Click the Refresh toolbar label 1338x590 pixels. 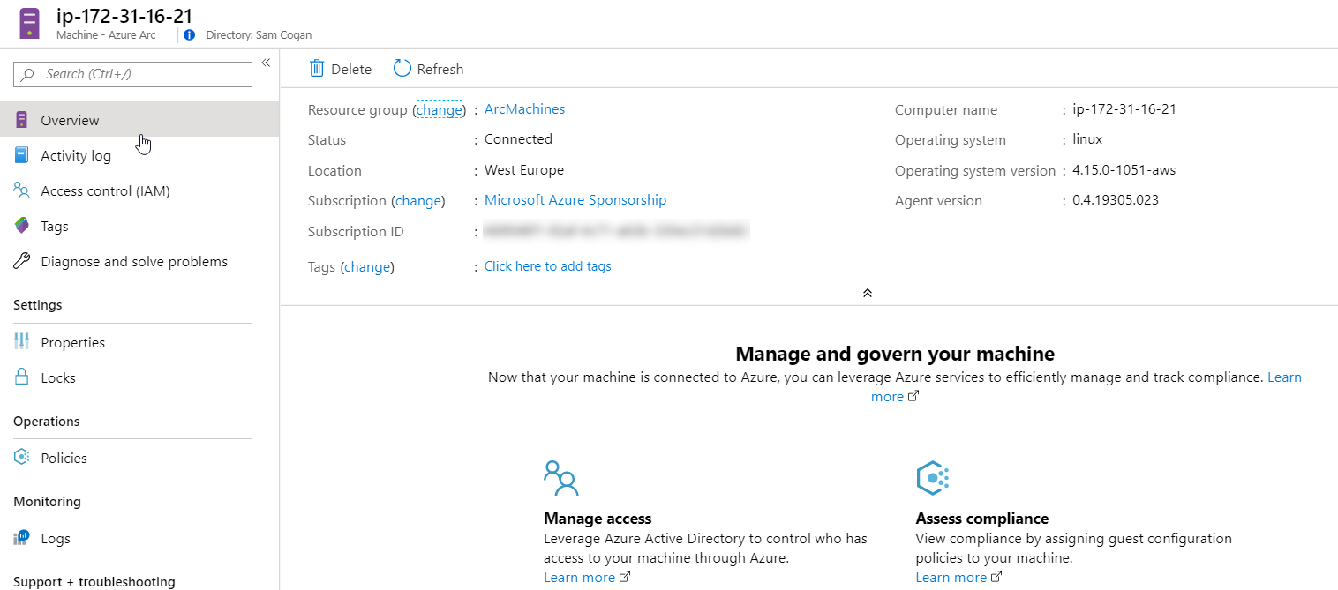point(440,69)
